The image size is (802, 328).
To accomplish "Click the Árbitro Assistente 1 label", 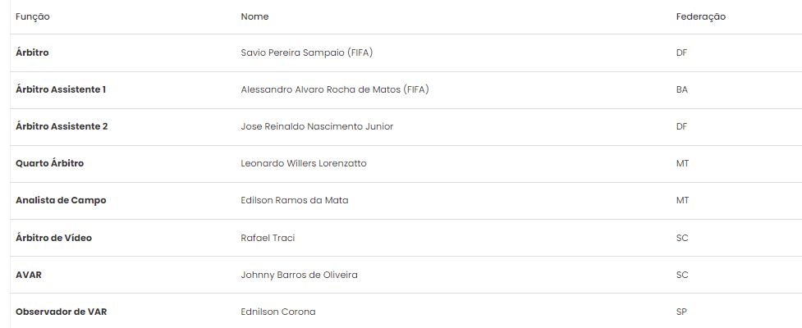I will [x=61, y=89].
